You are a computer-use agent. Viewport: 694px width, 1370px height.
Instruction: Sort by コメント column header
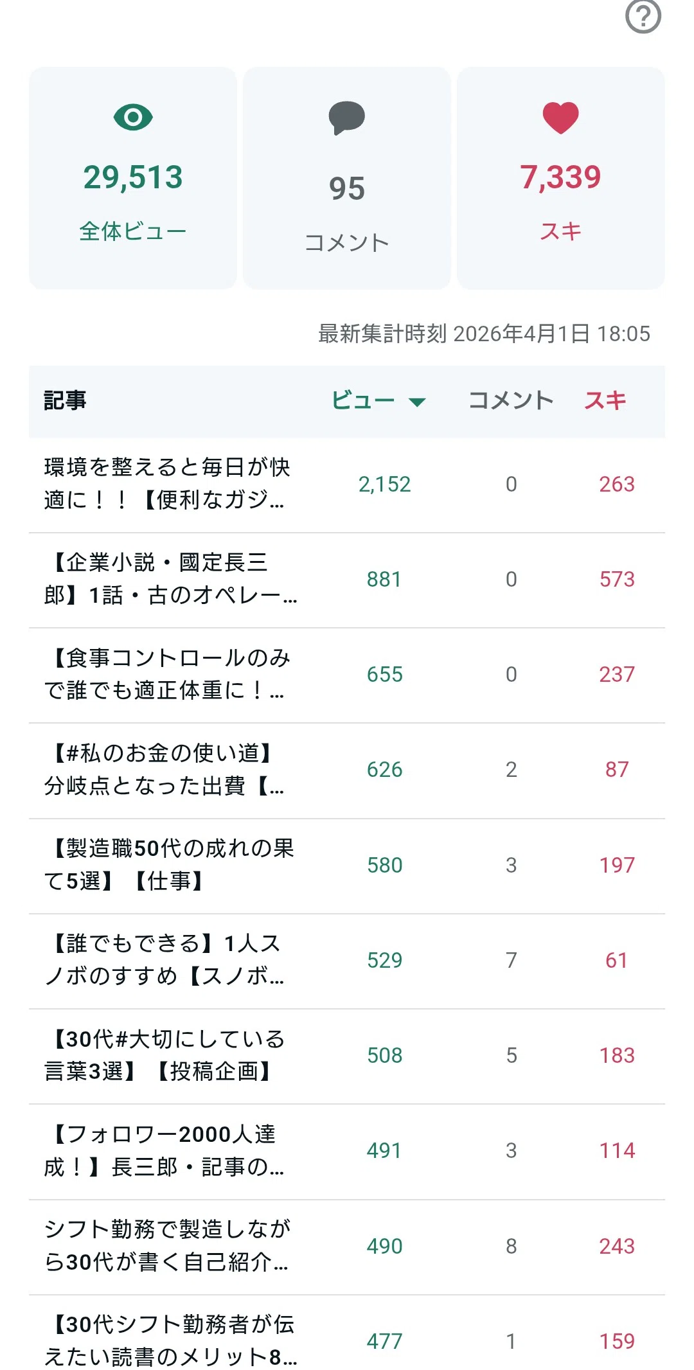tap(511, 400)
